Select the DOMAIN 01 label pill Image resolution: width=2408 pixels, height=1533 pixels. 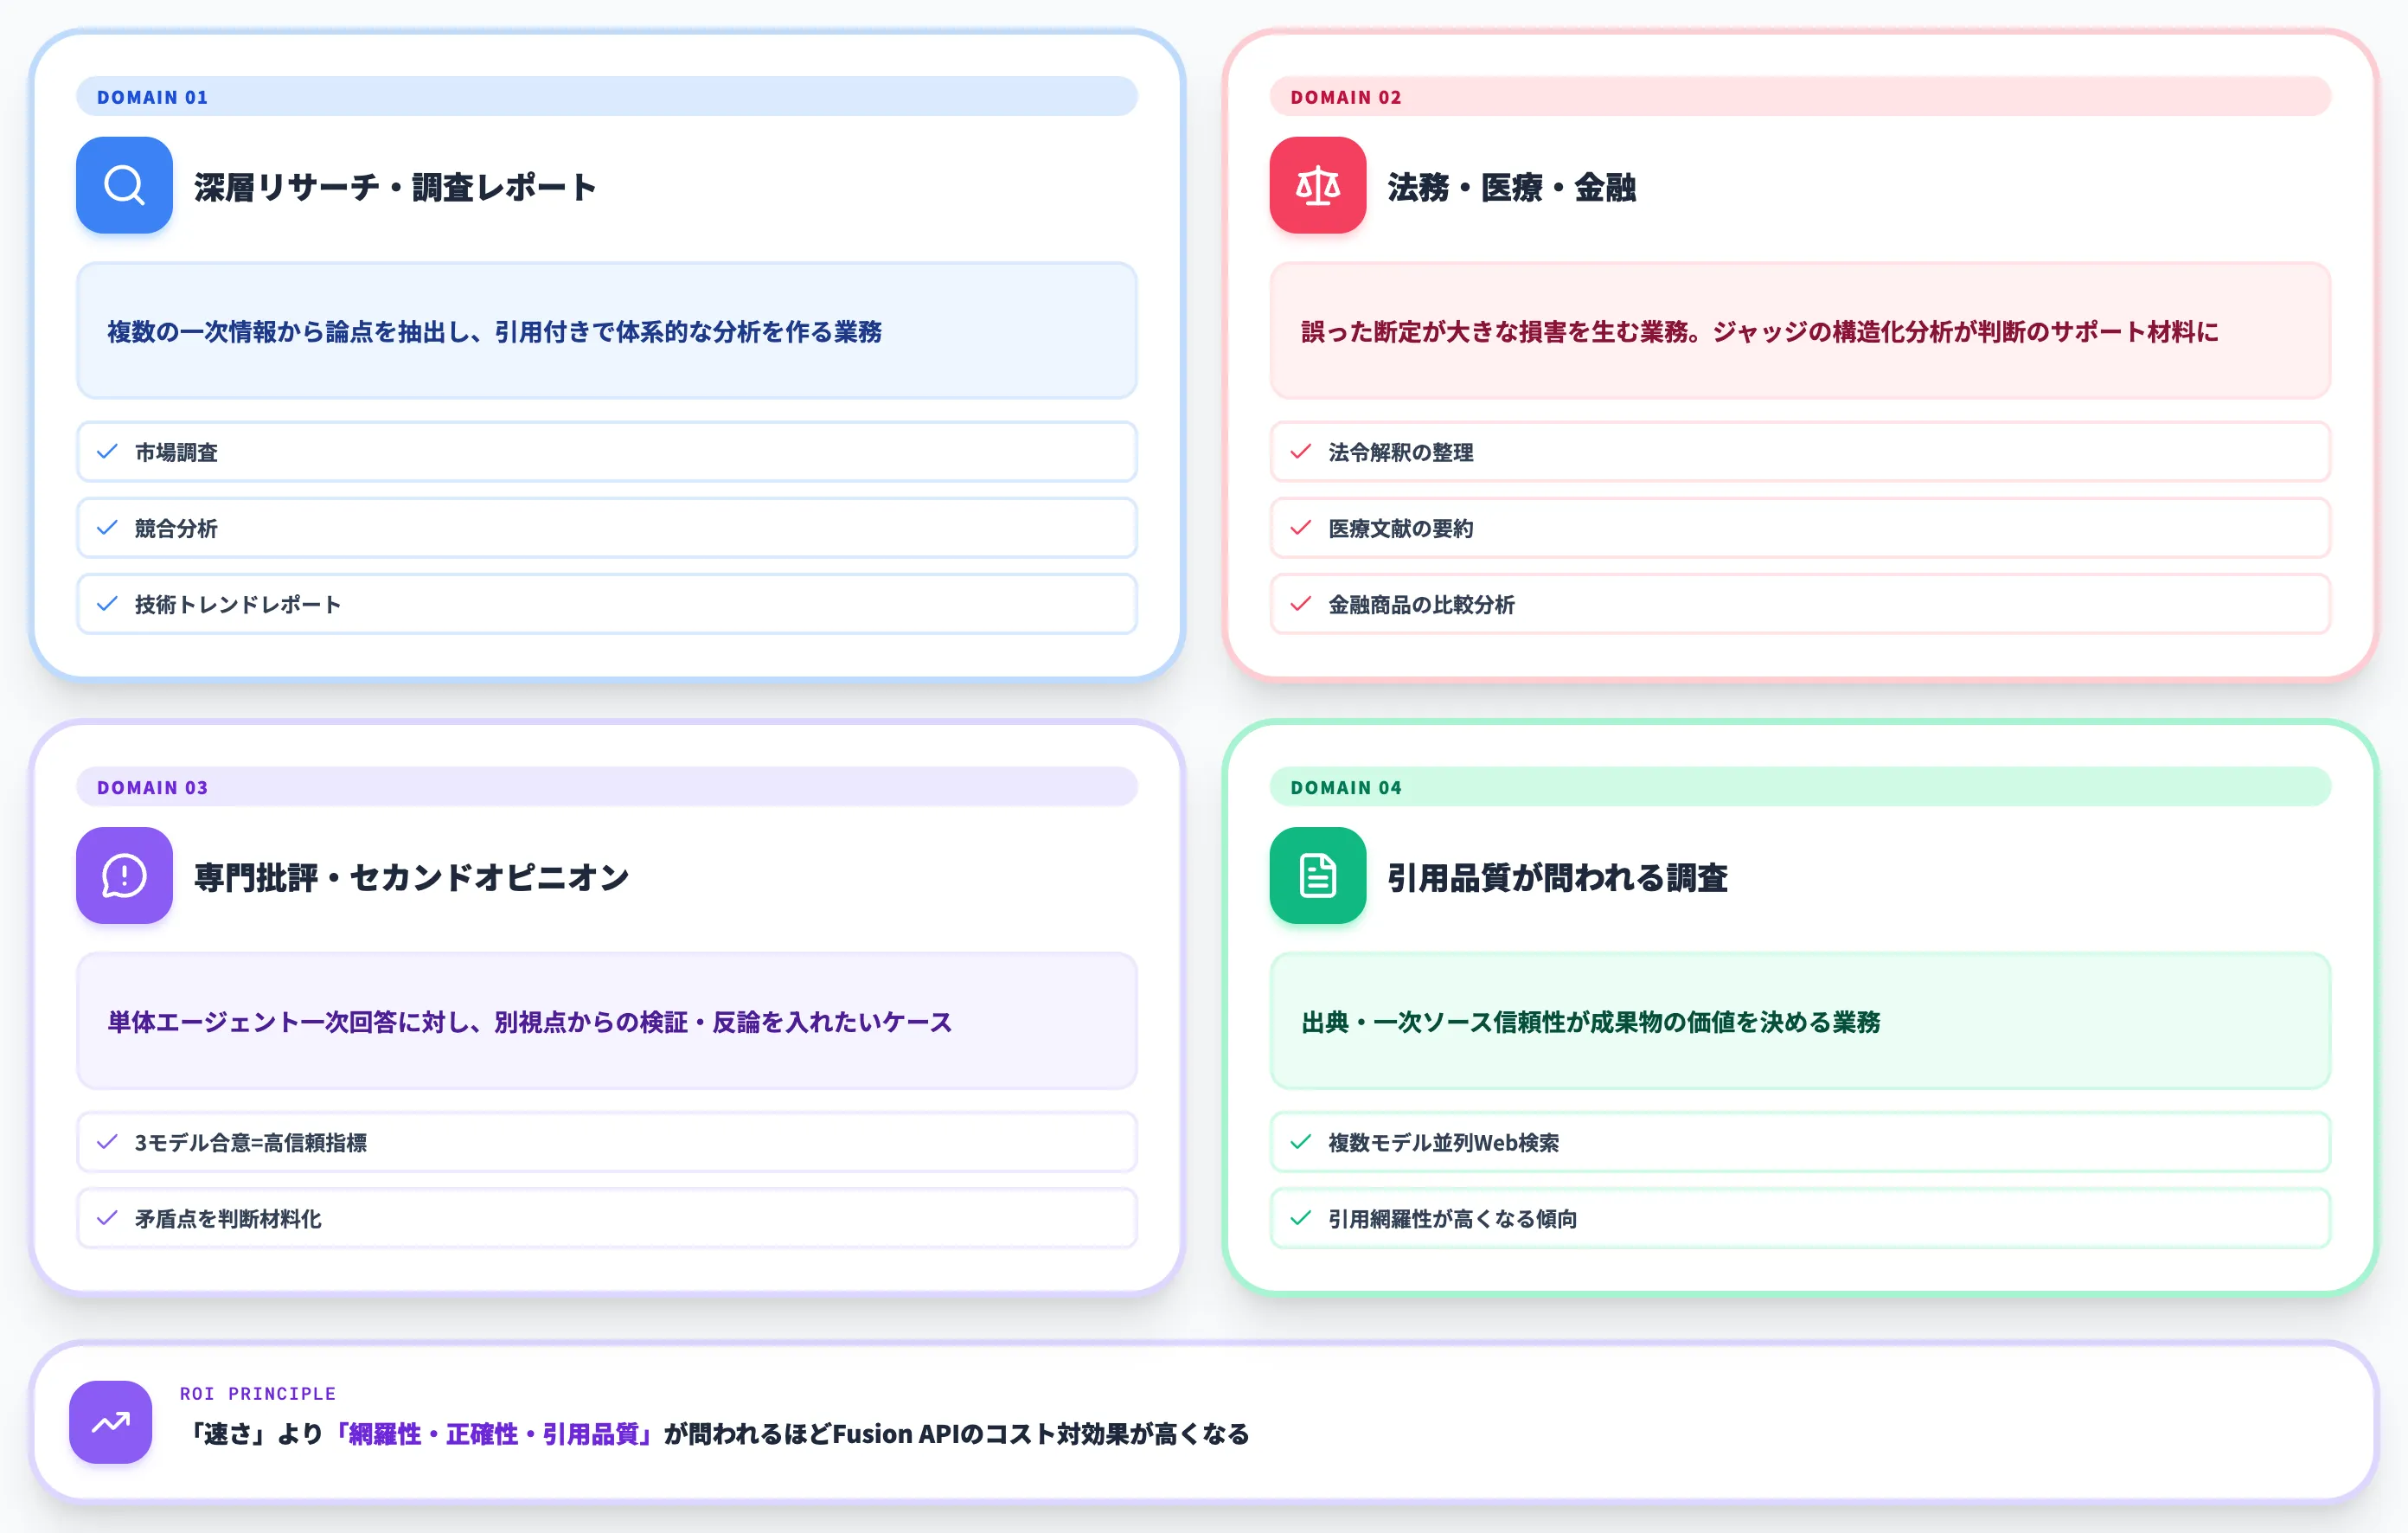(607, 97)
